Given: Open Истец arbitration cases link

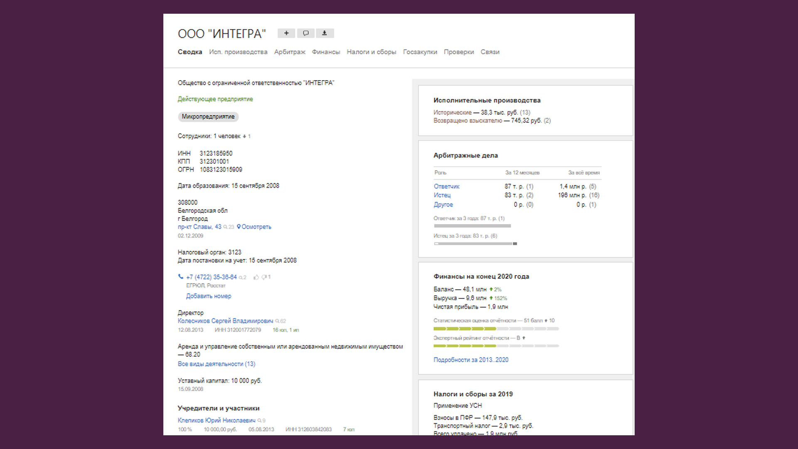Looking at the screenshot, I should click(x=442, y=195).
